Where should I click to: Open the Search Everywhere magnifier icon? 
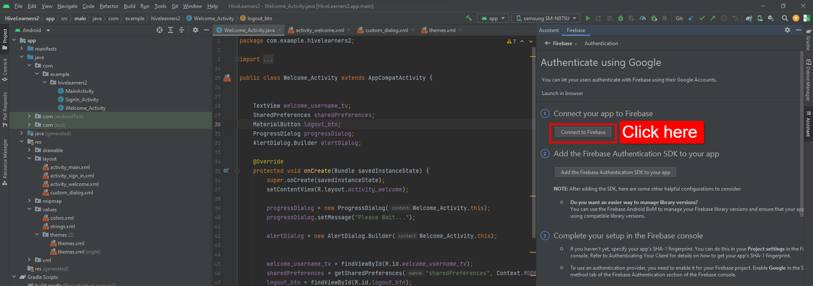(785, 18)
